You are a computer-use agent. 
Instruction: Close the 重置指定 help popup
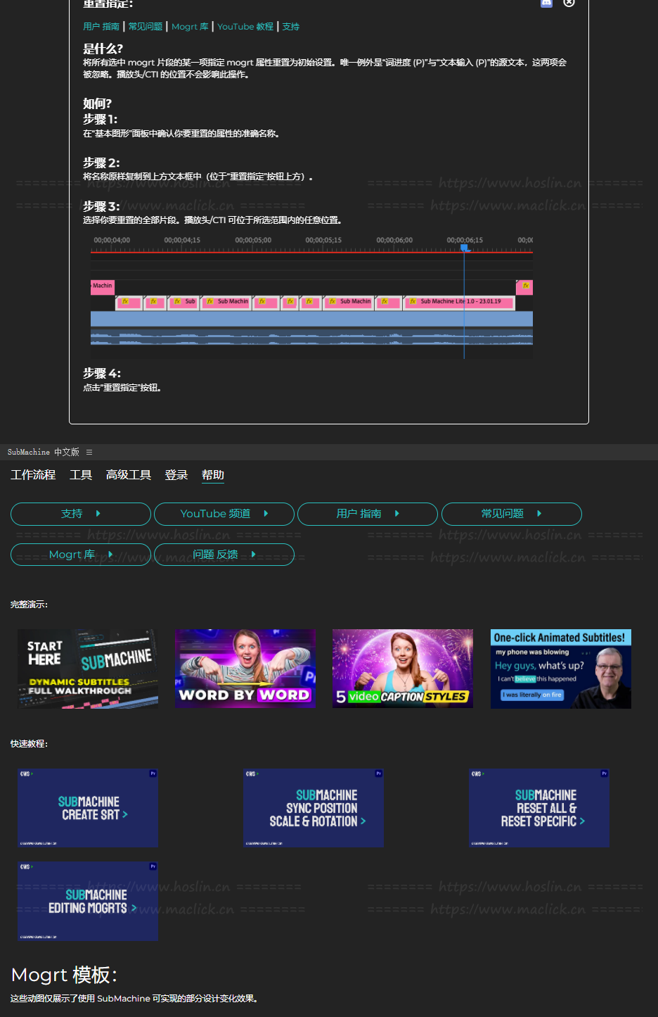pyautogui.click(x=569, y=3)
